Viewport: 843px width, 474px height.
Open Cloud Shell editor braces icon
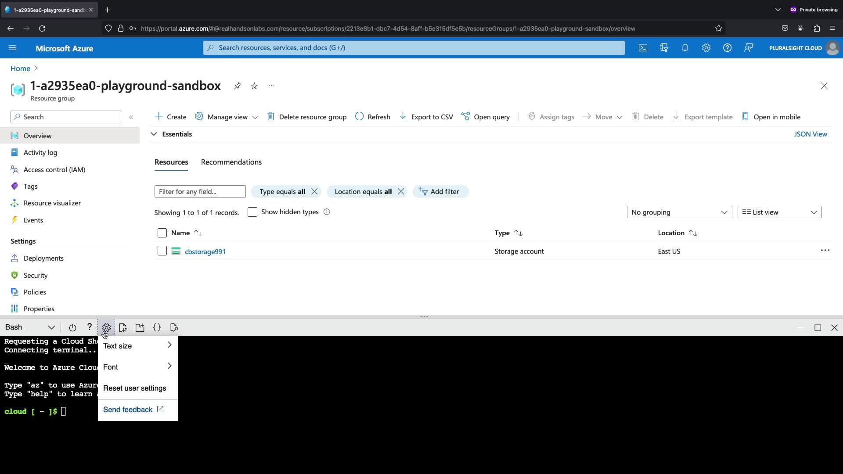157,327
